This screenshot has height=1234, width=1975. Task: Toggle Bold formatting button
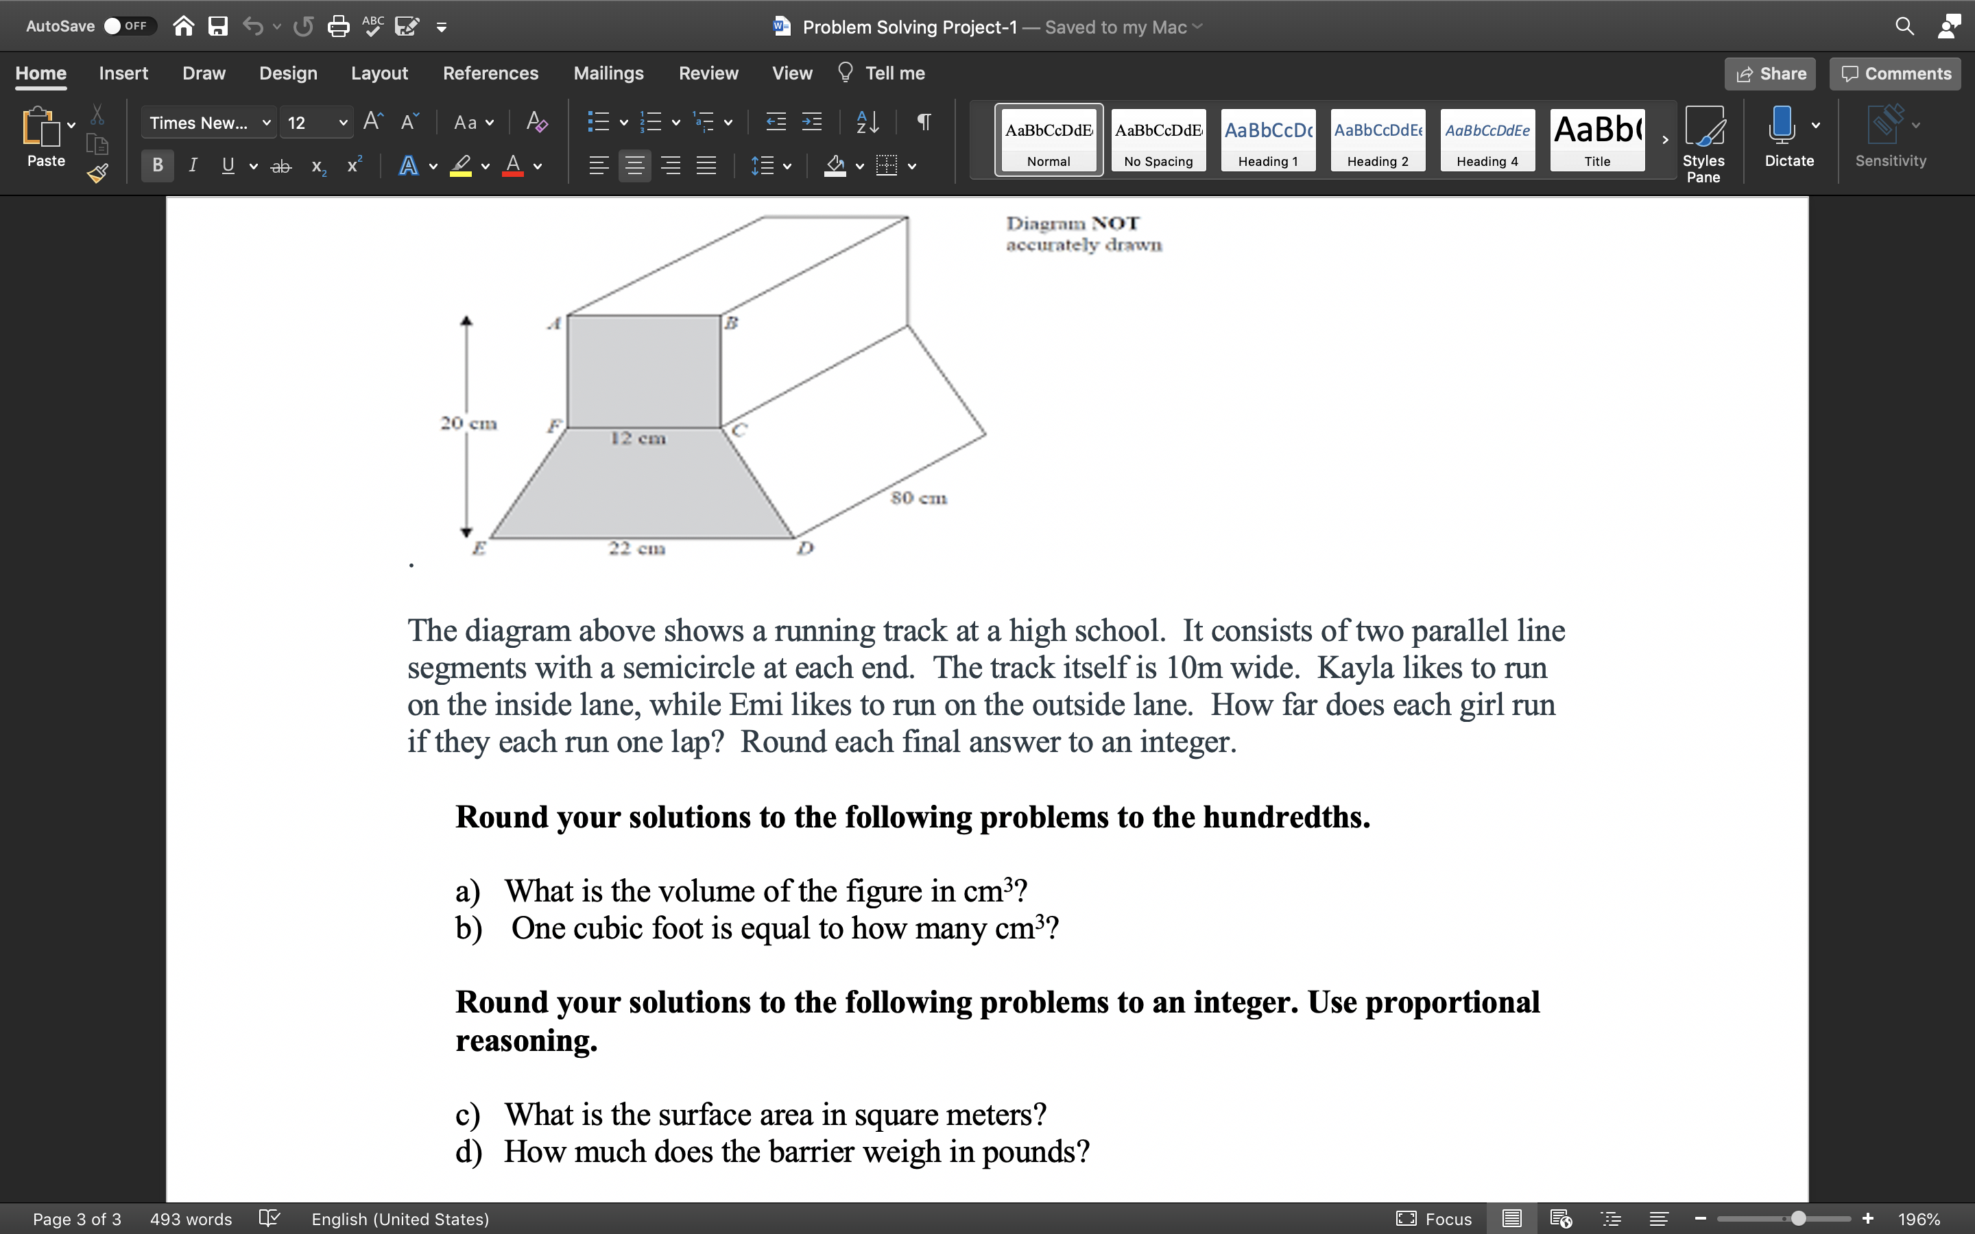click(158, 166)
